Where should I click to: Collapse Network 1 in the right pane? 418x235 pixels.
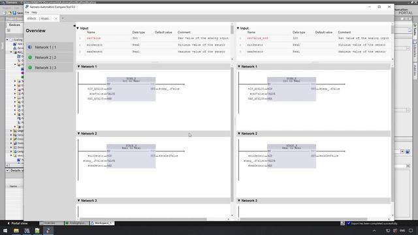click(x=239, y=67)
